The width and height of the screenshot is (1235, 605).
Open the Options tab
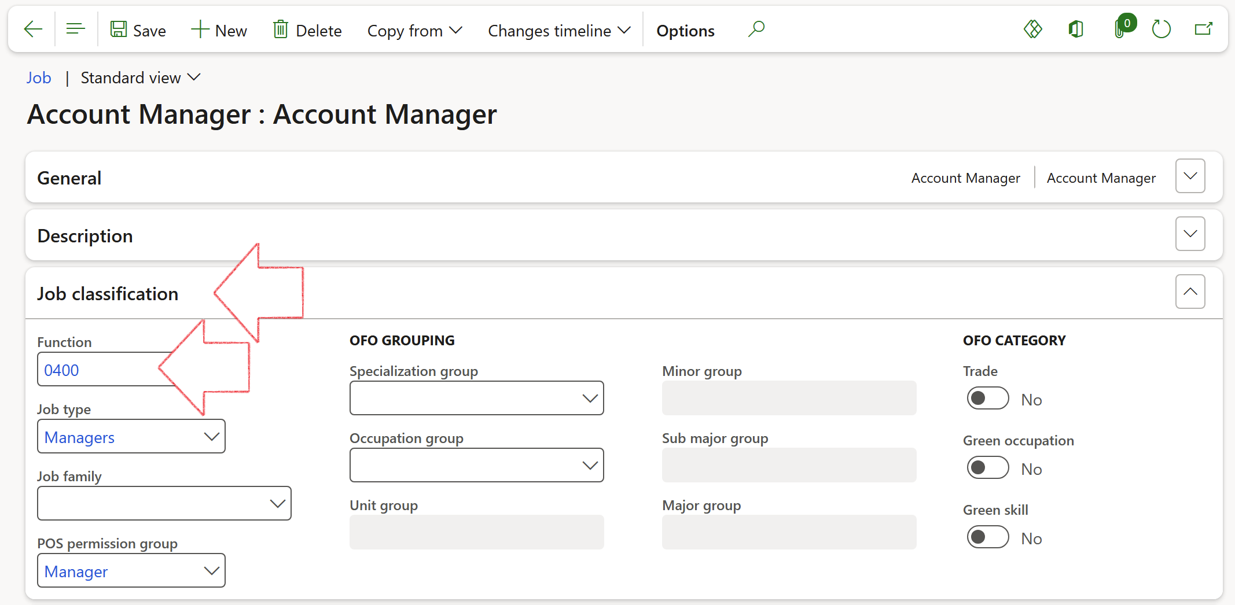click(685, 31)
